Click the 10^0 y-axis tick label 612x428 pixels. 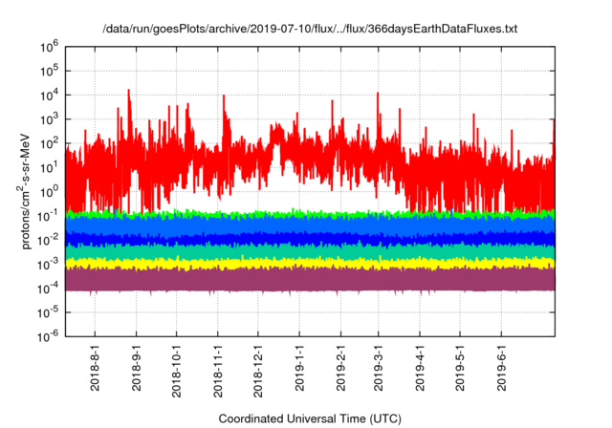pos(49,192)
